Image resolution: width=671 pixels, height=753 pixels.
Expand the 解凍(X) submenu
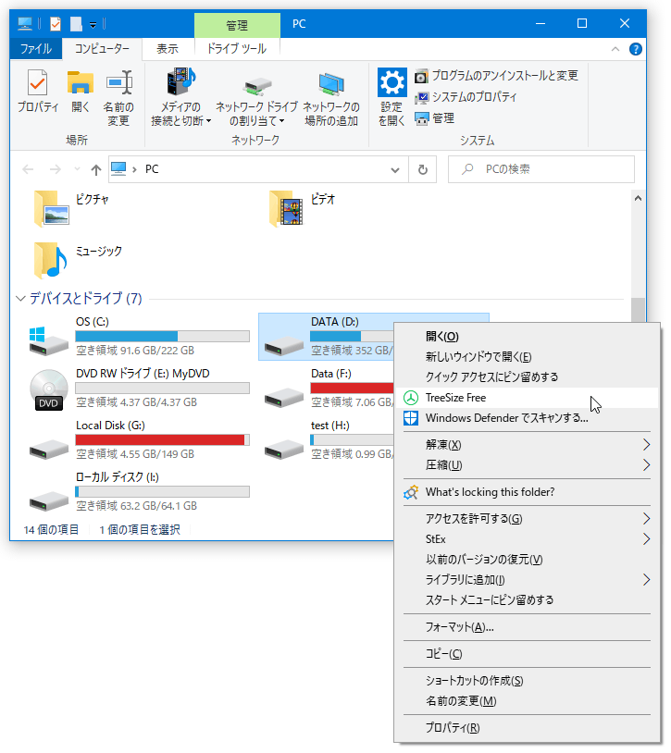point(527,445)
